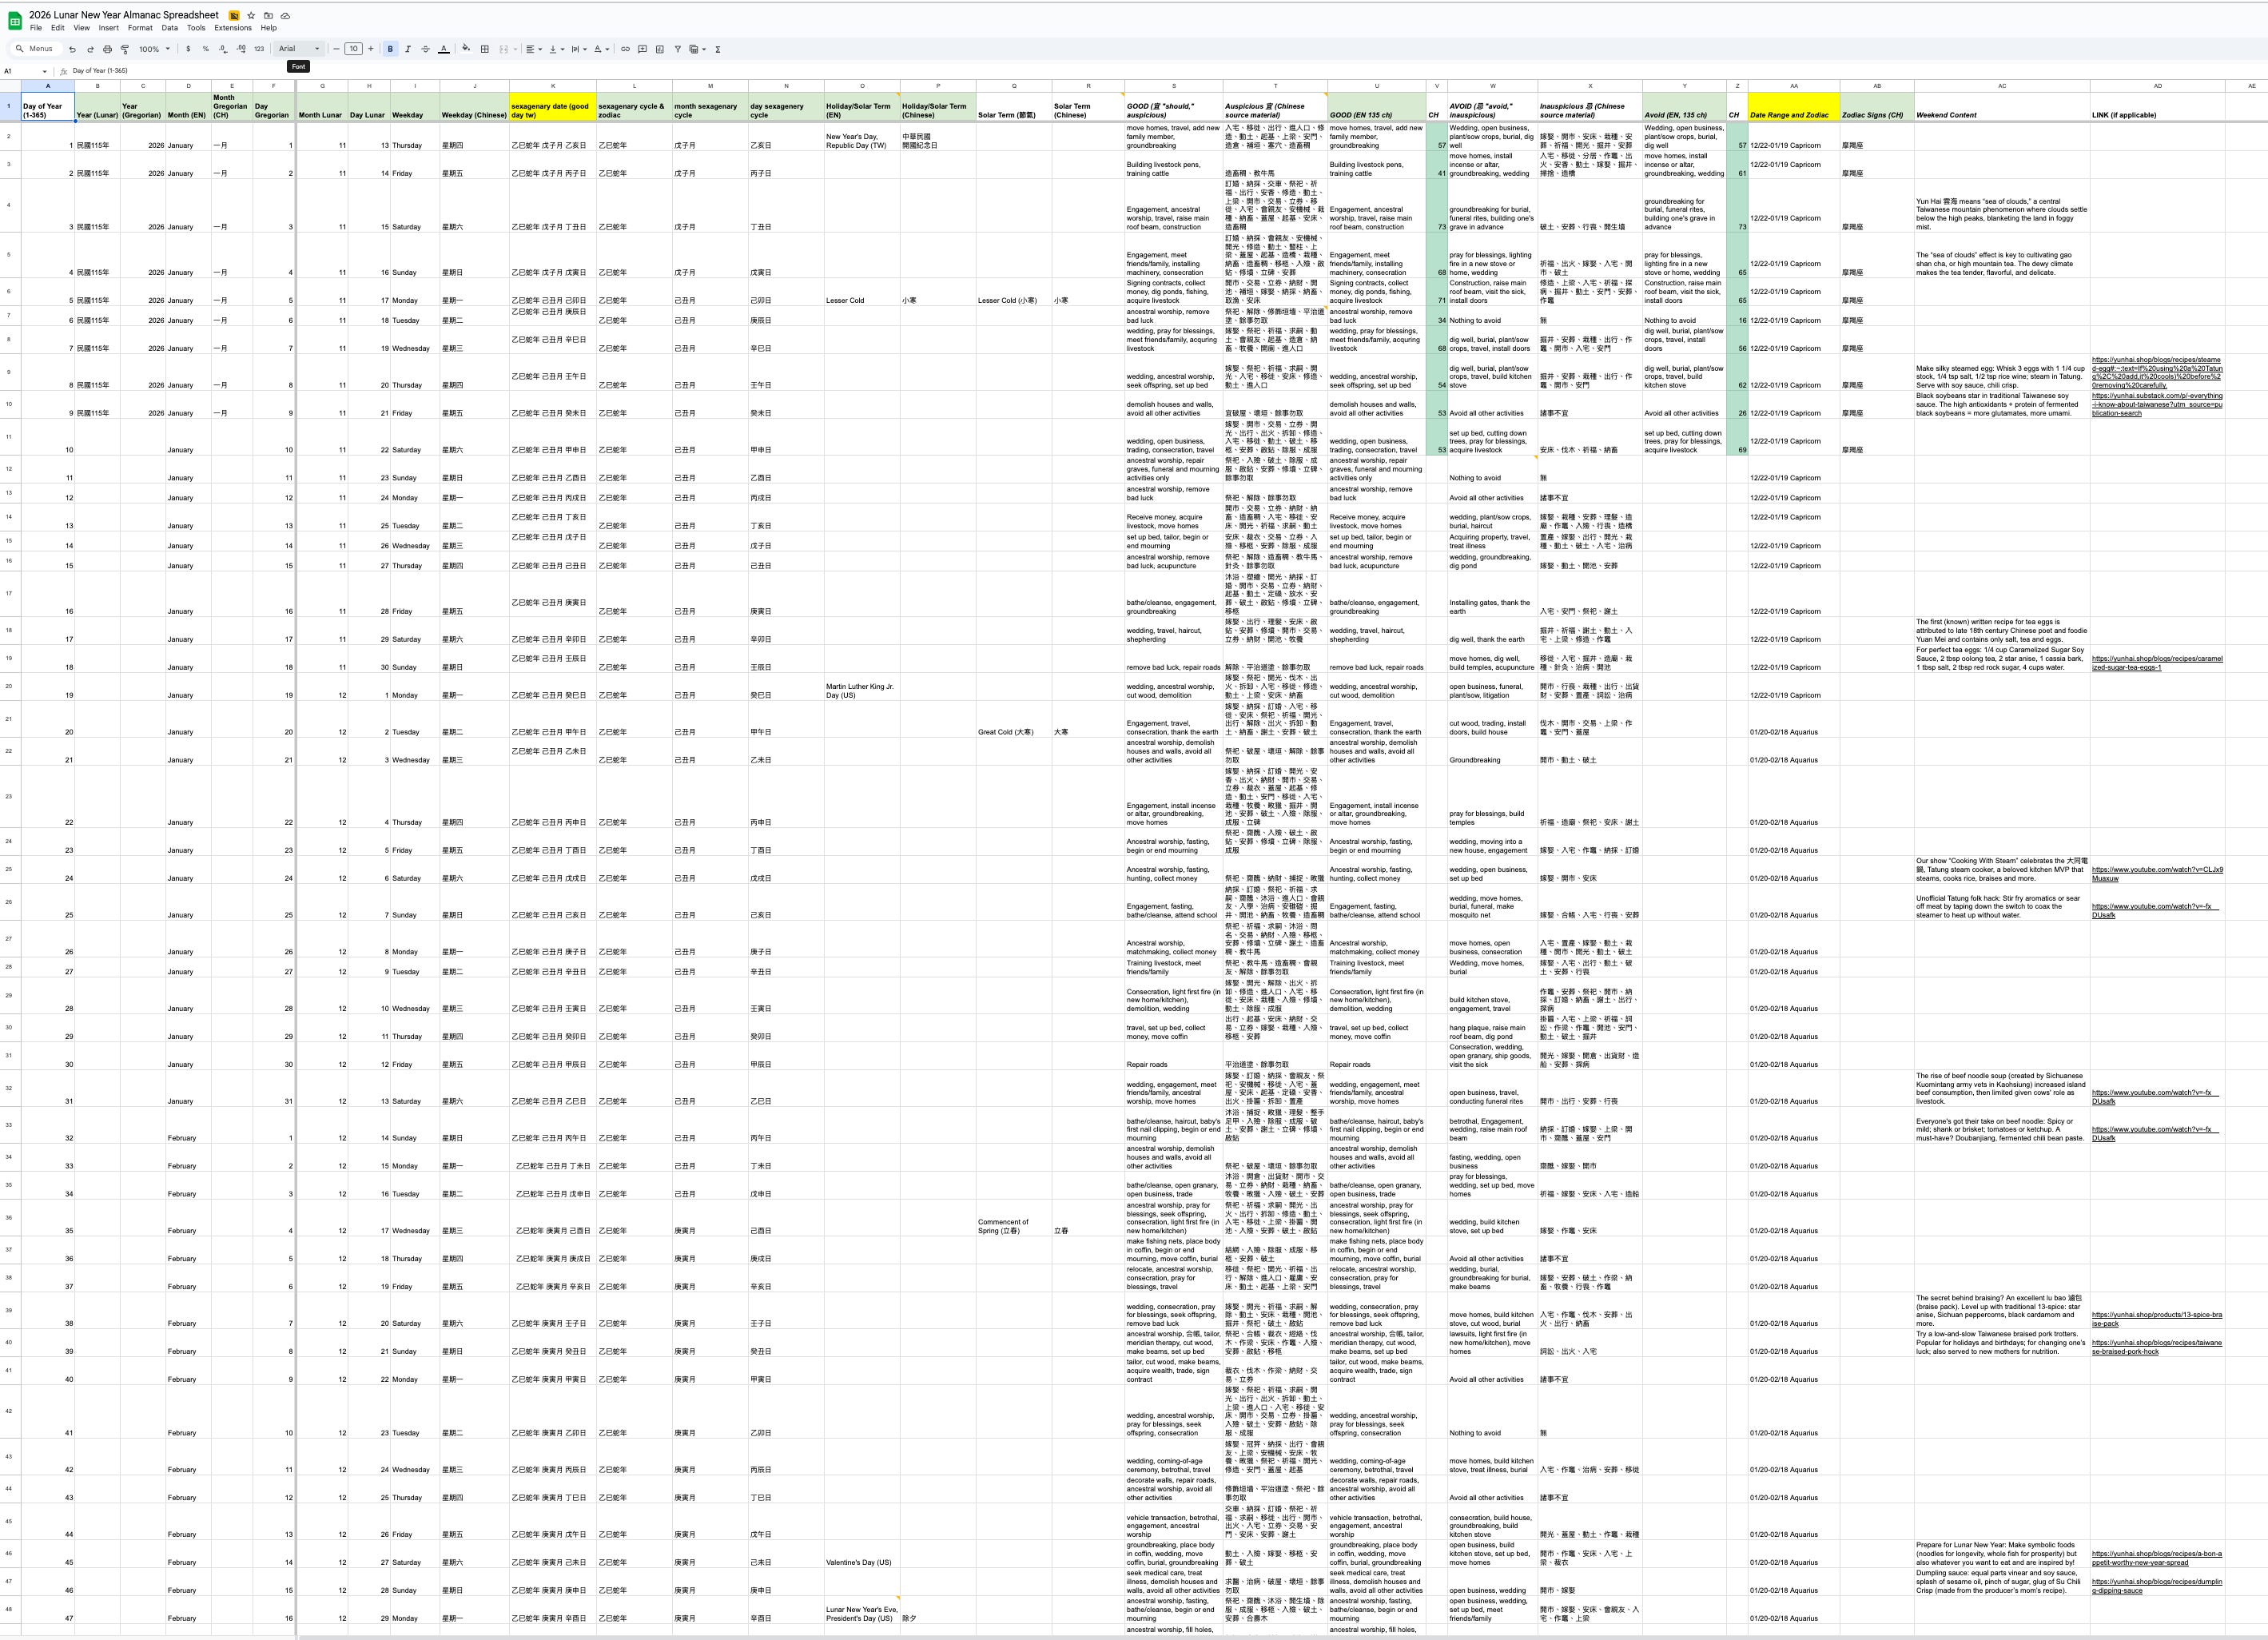
Task: Click the paint format icon
Action: coord(125,49)
